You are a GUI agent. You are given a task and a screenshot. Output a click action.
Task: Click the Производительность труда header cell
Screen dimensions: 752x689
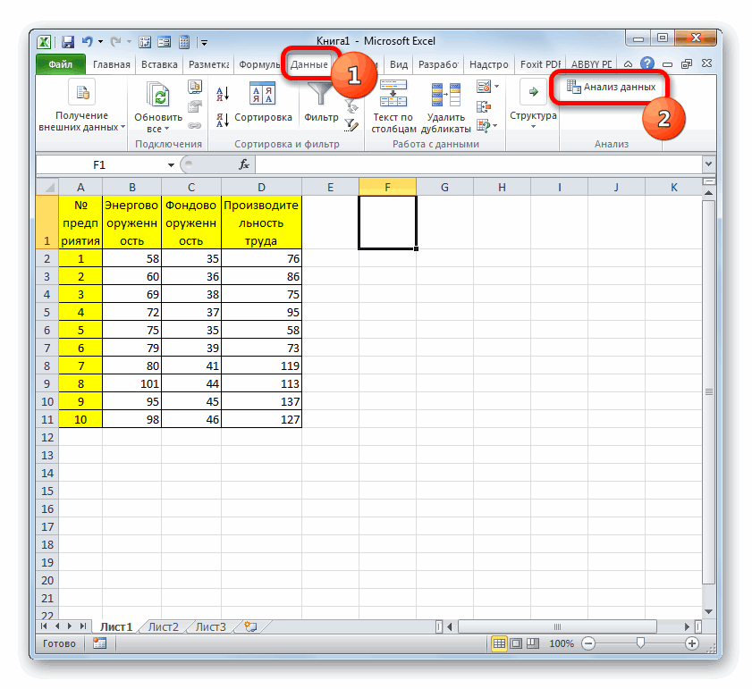pos(261,223)
